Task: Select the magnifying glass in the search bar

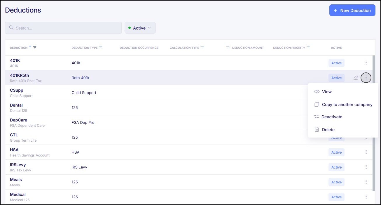Action: pos(11,28)
